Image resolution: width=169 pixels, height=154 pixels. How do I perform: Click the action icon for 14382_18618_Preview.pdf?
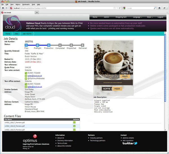tap(74, 126)
